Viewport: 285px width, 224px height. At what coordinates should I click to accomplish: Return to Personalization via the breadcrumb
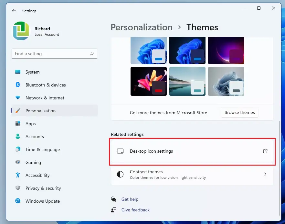(142, 27)
